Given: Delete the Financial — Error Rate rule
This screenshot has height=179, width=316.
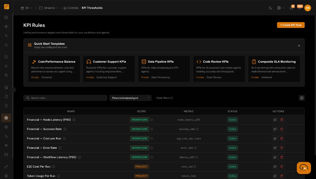Looking at the screenshot, I should (282, 148).
